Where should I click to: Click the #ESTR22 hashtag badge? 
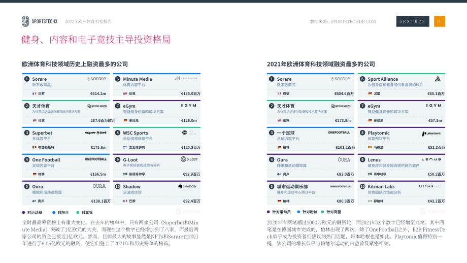tap(413, 21)
